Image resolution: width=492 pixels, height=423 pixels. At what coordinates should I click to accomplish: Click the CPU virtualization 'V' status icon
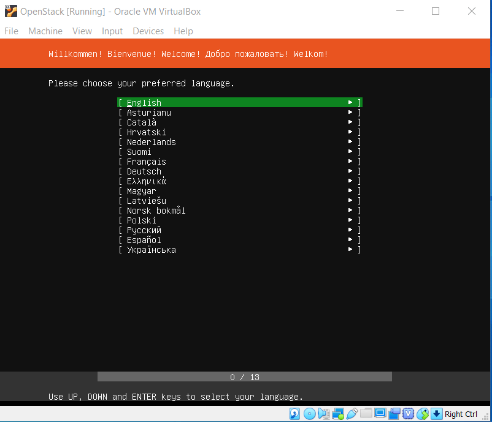pos(409,414)
